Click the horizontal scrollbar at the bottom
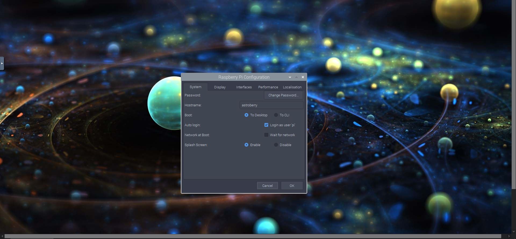Viewport: 516px width, 239px height. [253, 236]
